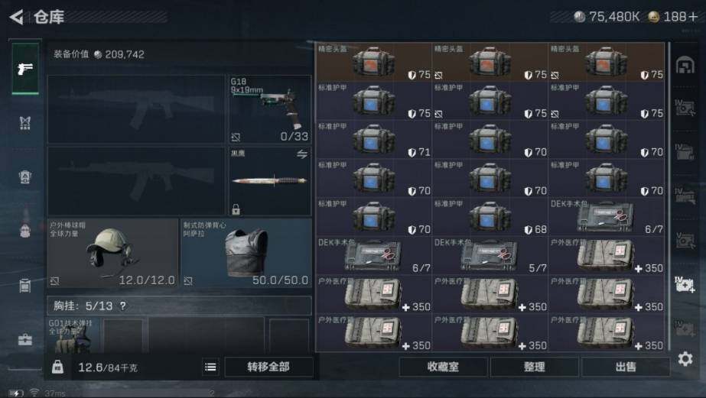Select the highlighted medical filter icon on right

tap(685, 285)
